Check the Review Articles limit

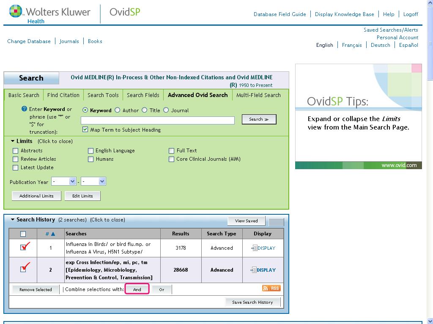pos(16,159)
